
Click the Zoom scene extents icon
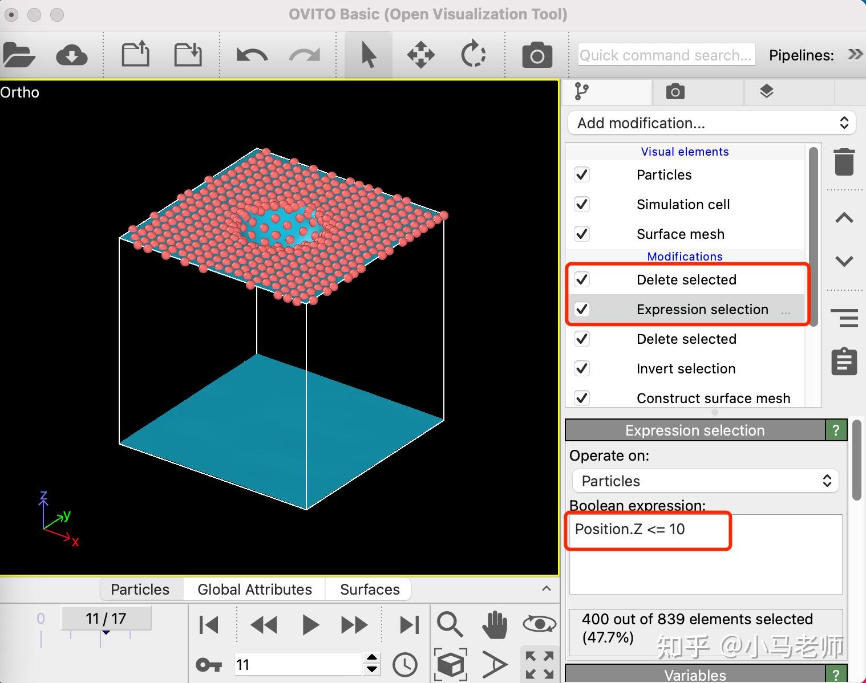click(450, 665)
